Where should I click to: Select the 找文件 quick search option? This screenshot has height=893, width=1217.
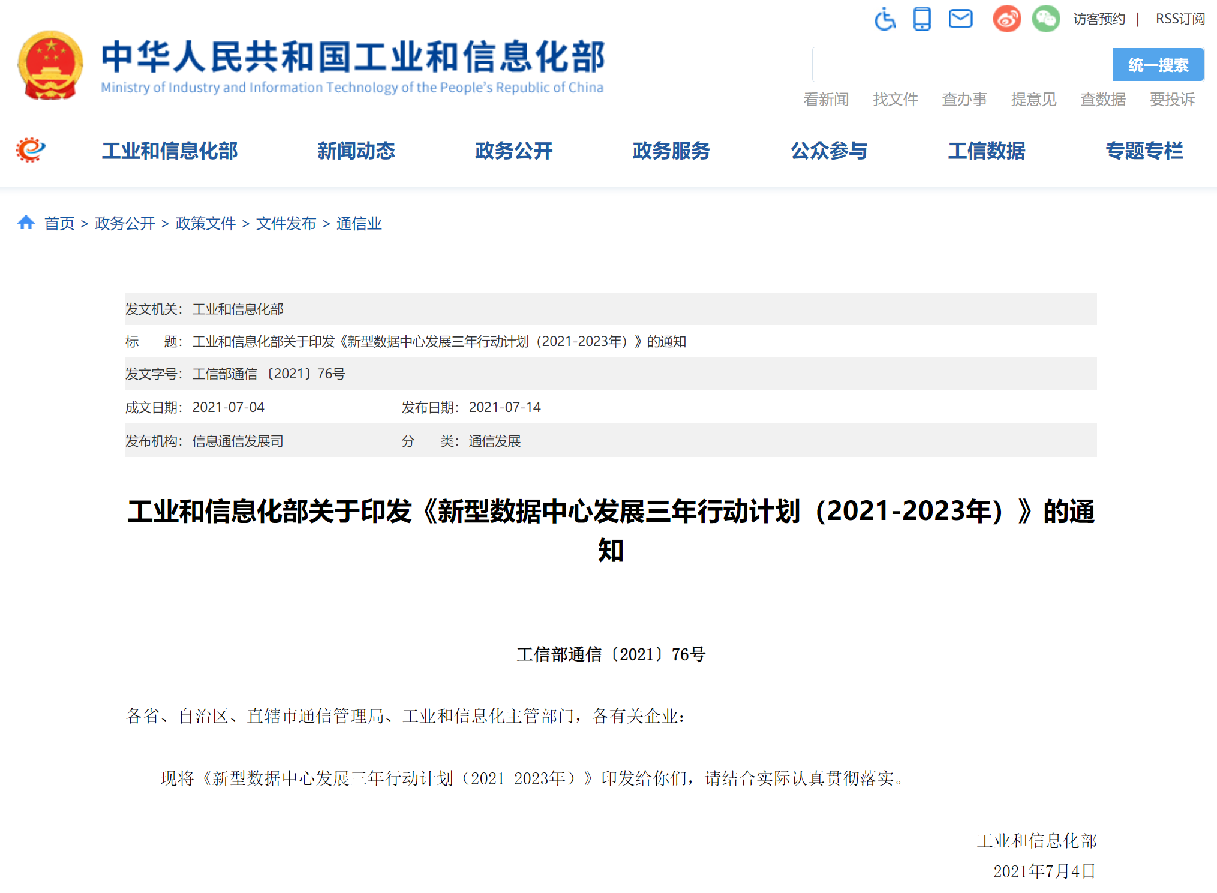point(895,100)
